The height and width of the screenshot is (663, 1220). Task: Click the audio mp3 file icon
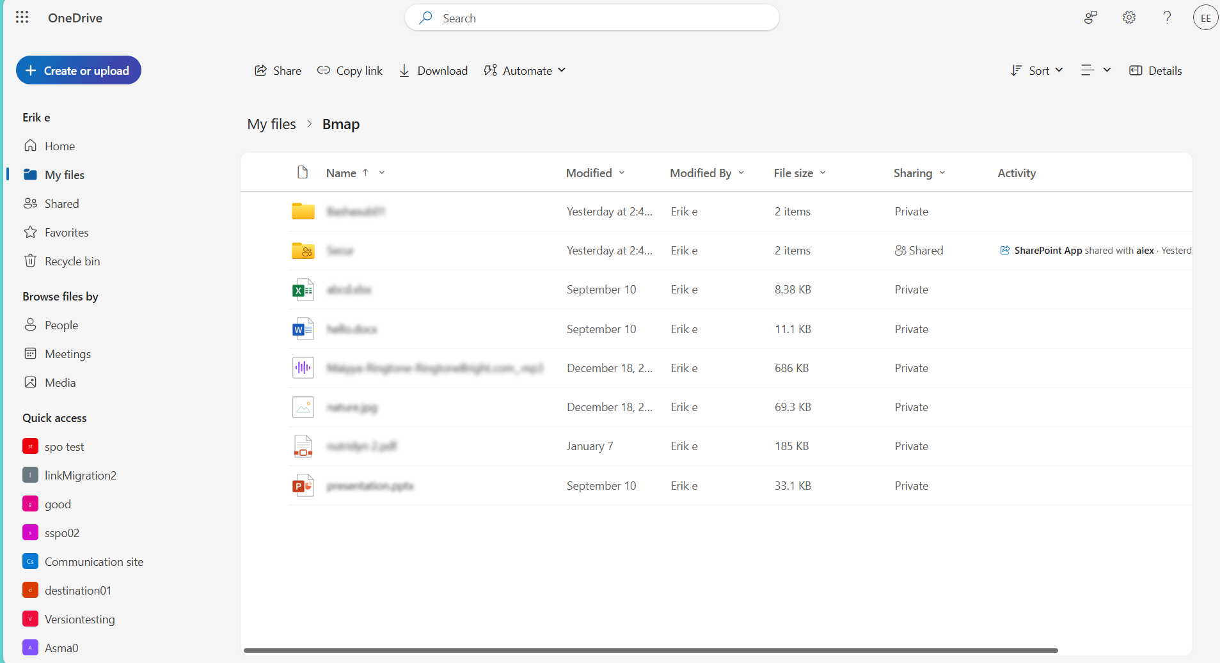[x=303, y=368]
